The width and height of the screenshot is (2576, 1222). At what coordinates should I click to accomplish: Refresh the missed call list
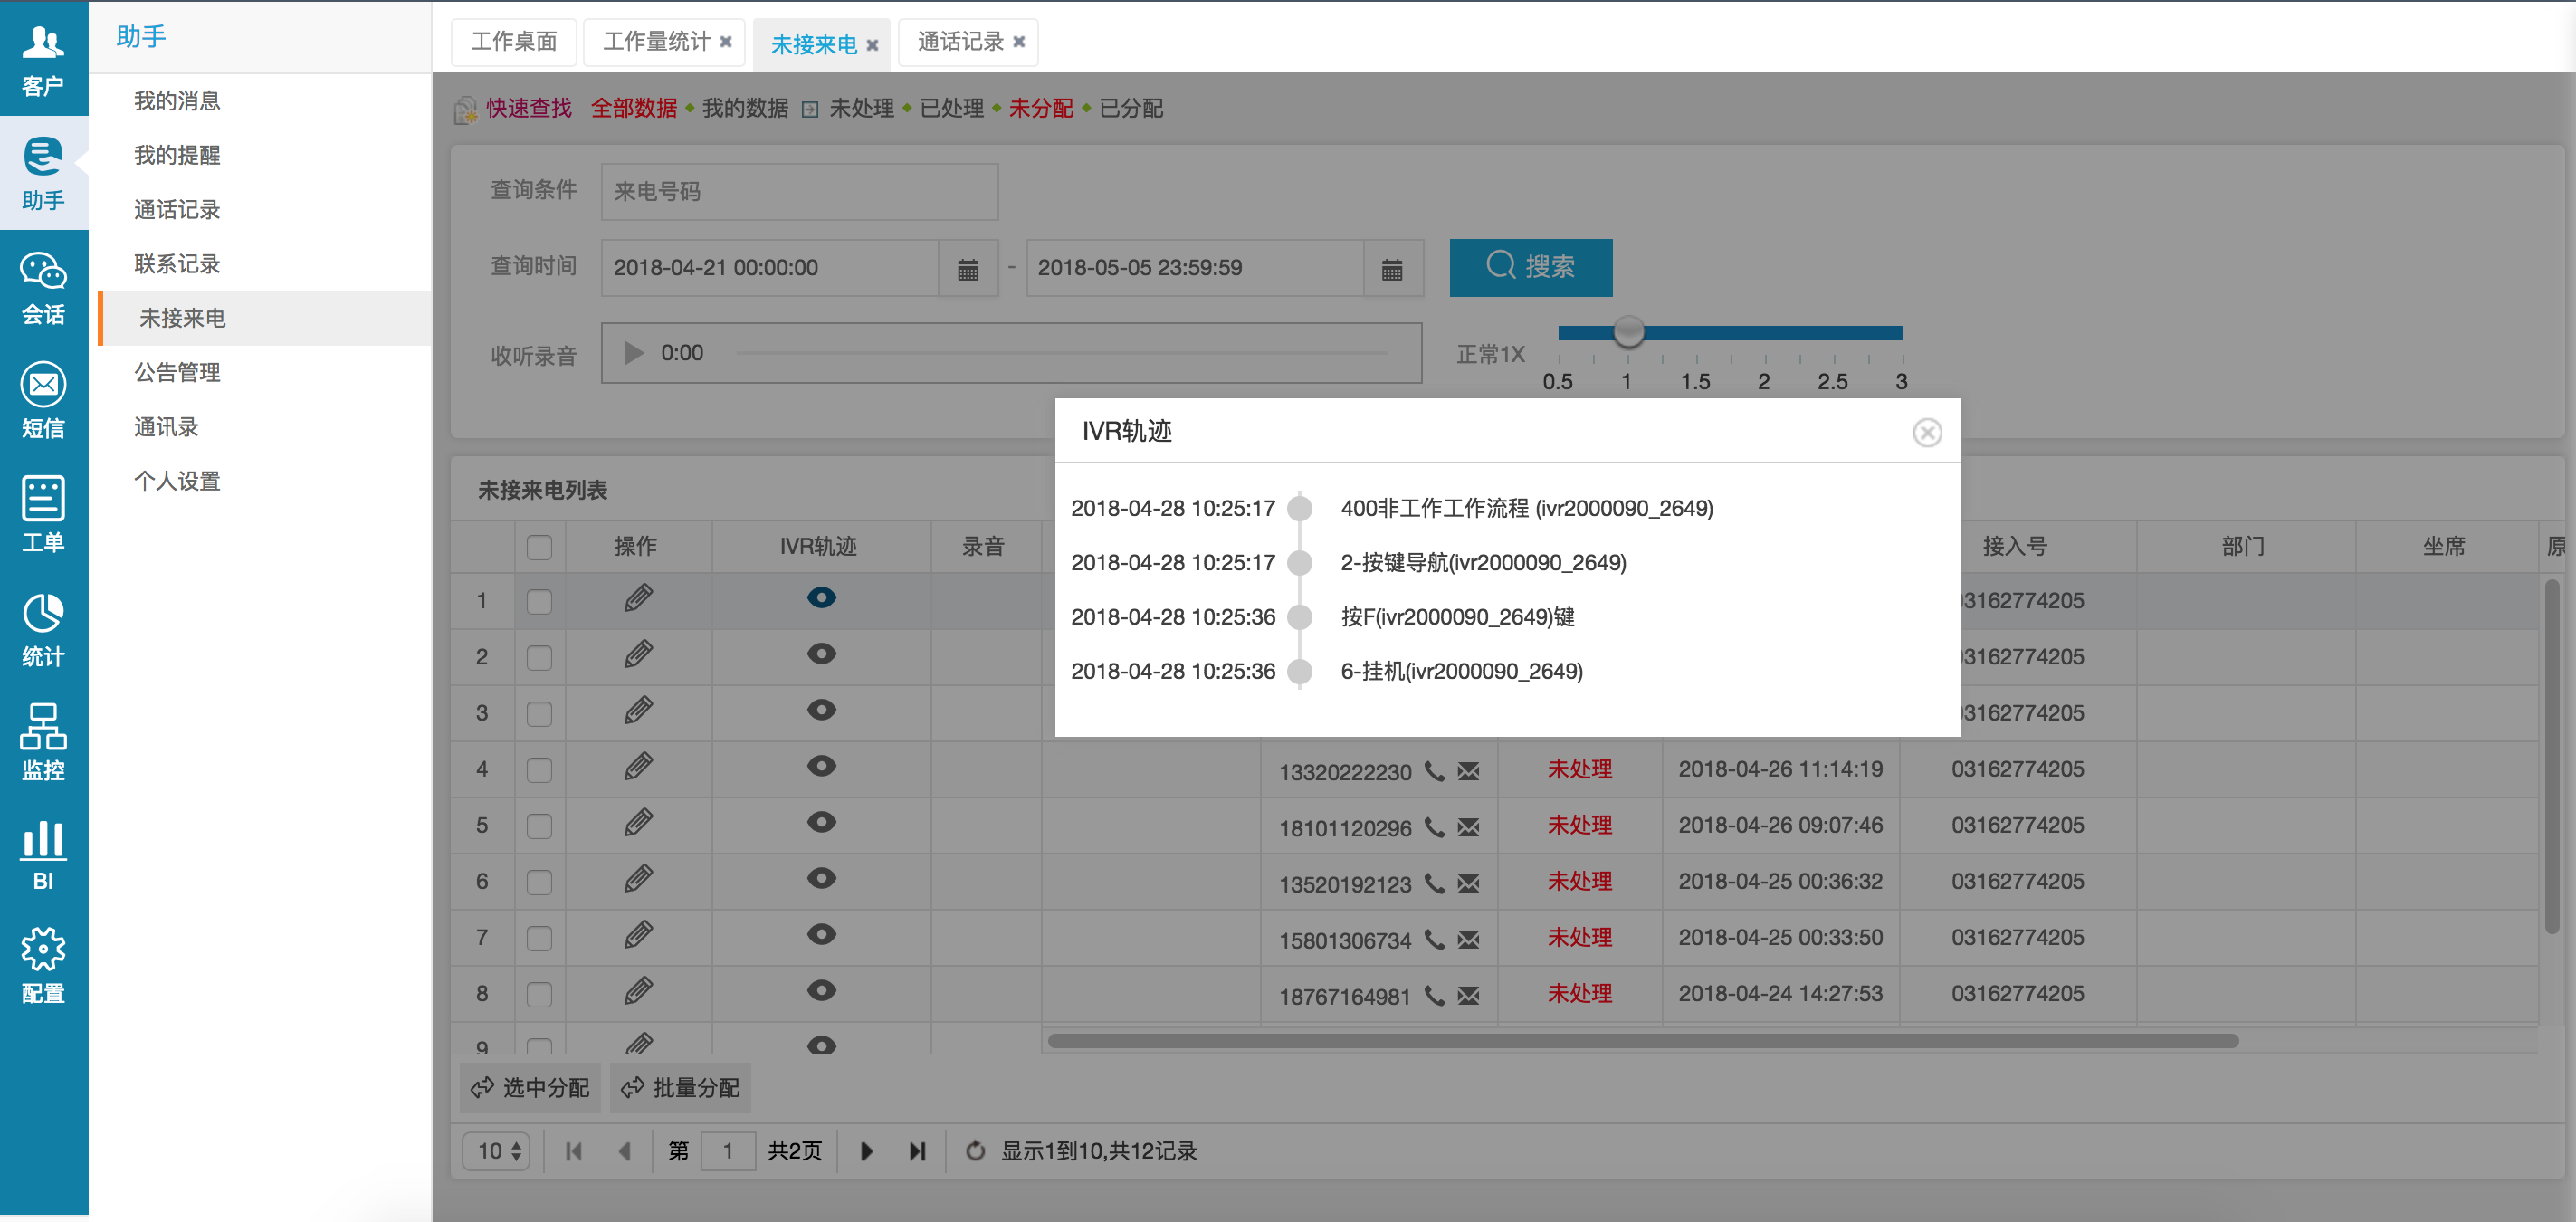pos(975,1150)
